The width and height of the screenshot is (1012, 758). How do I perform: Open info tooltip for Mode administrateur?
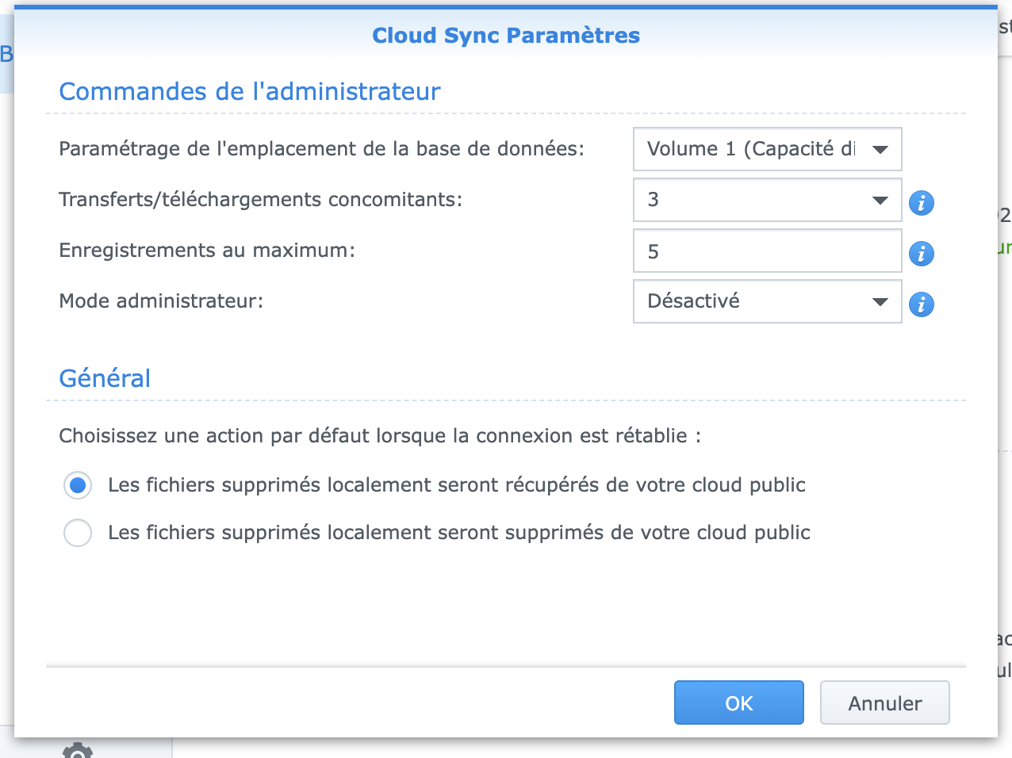point(921,304)
